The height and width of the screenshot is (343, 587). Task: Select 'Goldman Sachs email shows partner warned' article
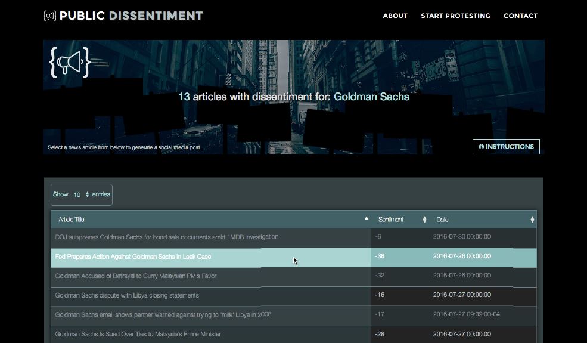pos(163,314)
